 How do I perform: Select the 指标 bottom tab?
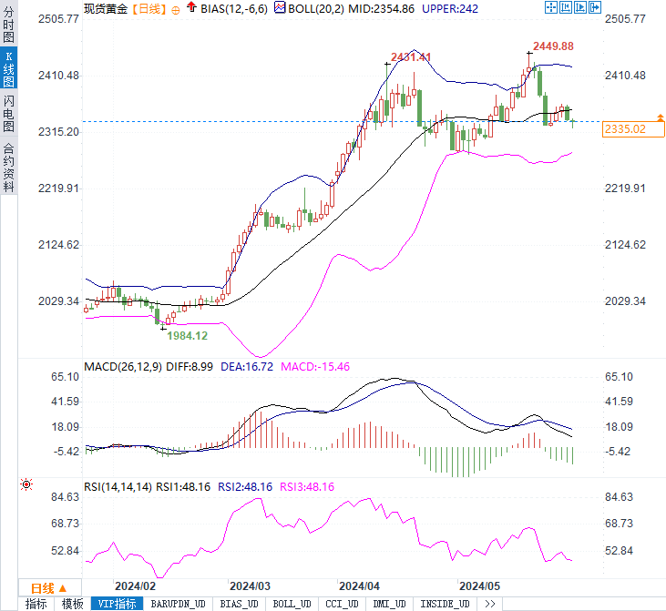coord(36,604)
